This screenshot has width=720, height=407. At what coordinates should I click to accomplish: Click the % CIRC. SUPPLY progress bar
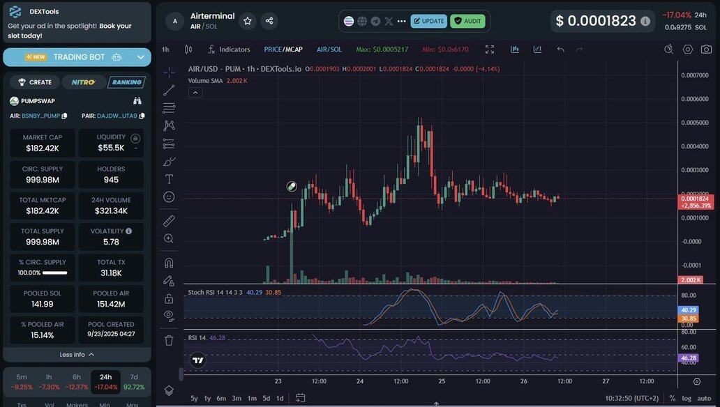click(x=54, y=273)
